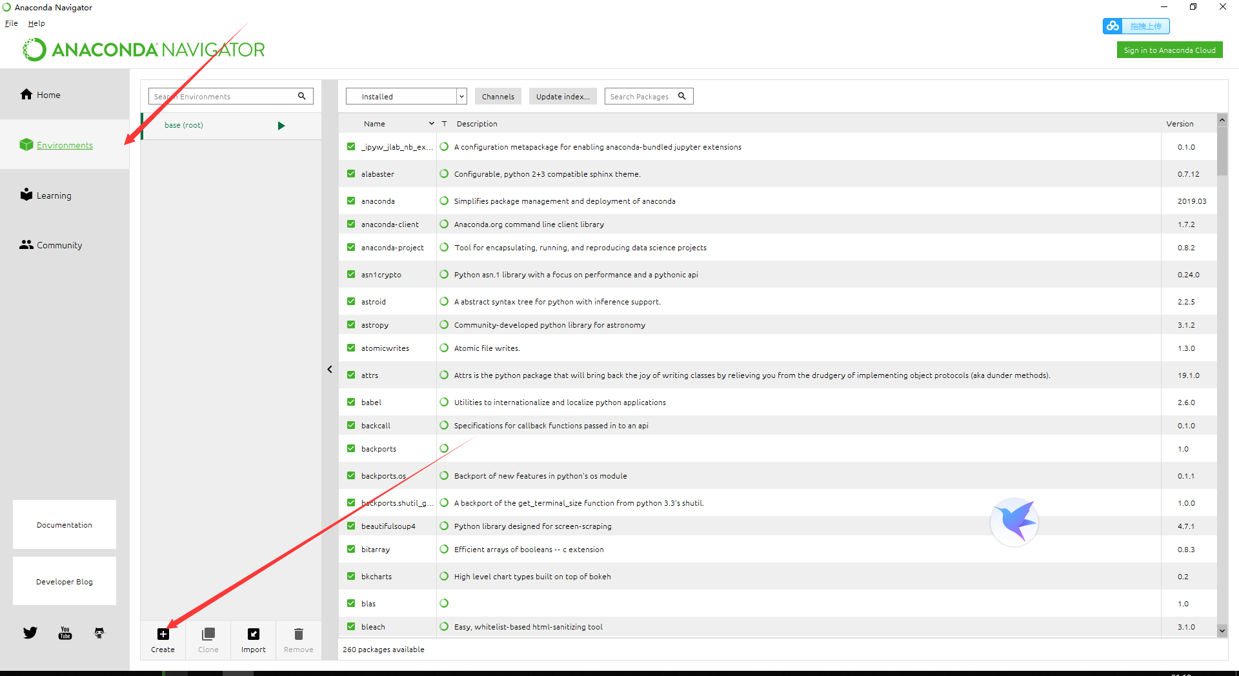Sign in to Anaconda Cloud
The width and height of the screenshot is (1239, 676).
[1170, 50]
